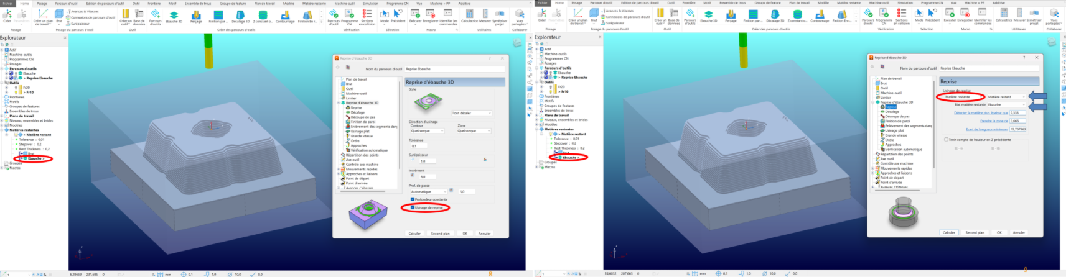Toggle the checkbox beside Prof. de passe 5,0

pos(451,191)
